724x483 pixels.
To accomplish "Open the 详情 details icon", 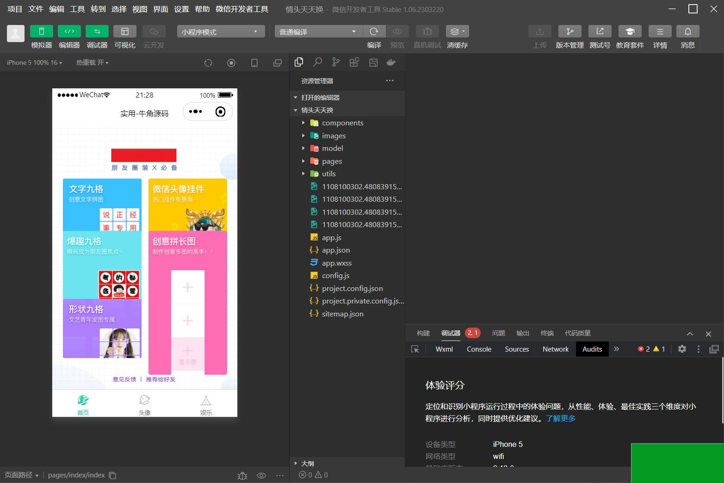I will tap(660, 31).
